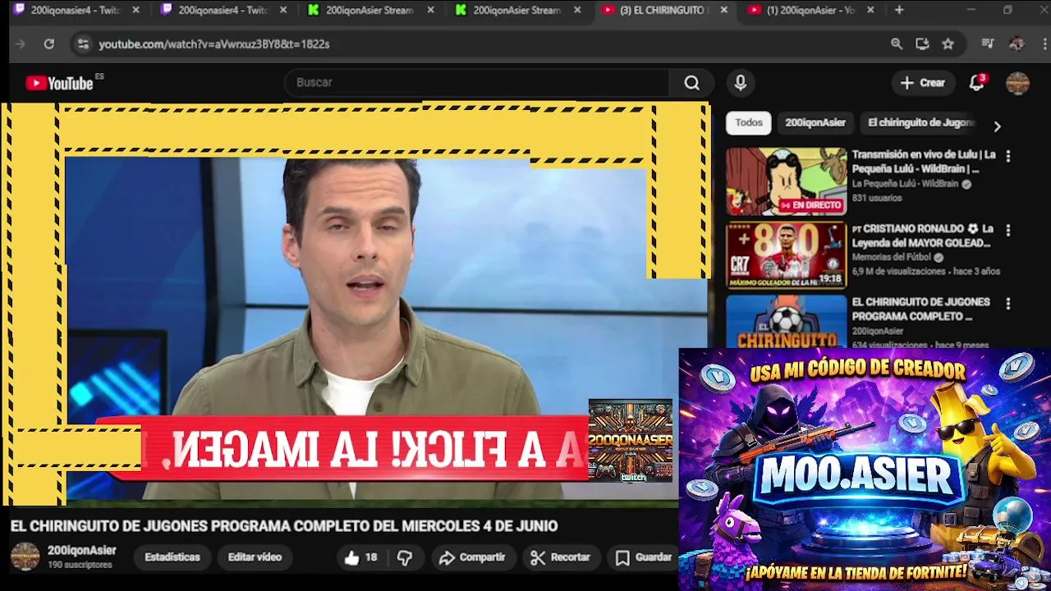Click the '190 suscriptores' text
The width and height of the screenshot is (1051, 591).
[80, 565]
